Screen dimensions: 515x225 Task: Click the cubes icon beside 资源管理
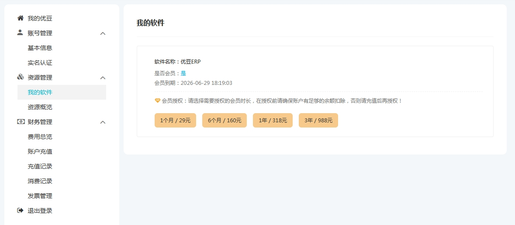[21, 77]
